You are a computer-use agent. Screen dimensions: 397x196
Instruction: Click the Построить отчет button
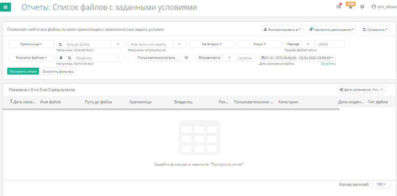pyautogui.click(x=23, y=71)
